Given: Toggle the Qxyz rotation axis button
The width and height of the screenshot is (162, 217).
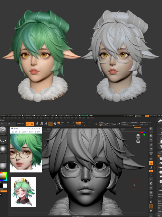Looking at the screenshot, I should [151, 171].
